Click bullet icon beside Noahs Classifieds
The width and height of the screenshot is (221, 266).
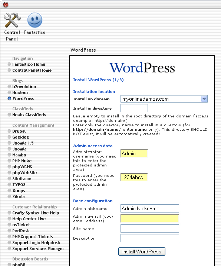tap(9, 115)
